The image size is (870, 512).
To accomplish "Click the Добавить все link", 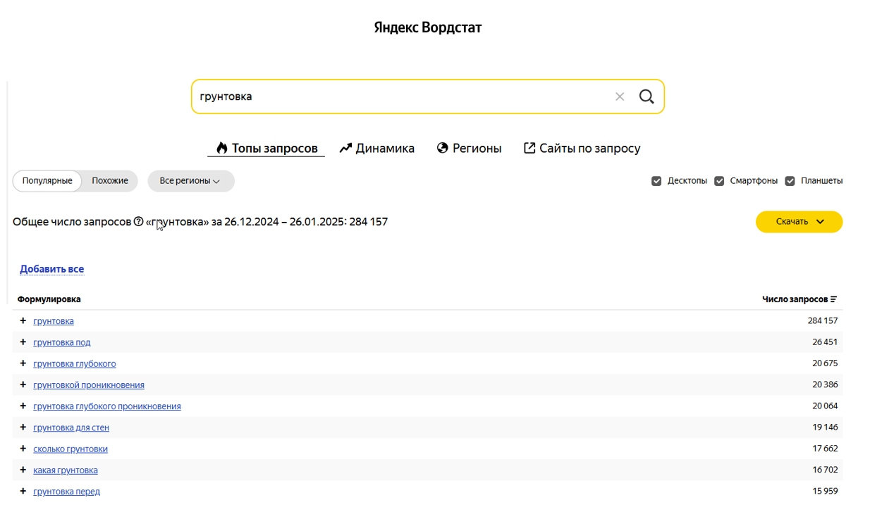I will click(x=52, y=270).
